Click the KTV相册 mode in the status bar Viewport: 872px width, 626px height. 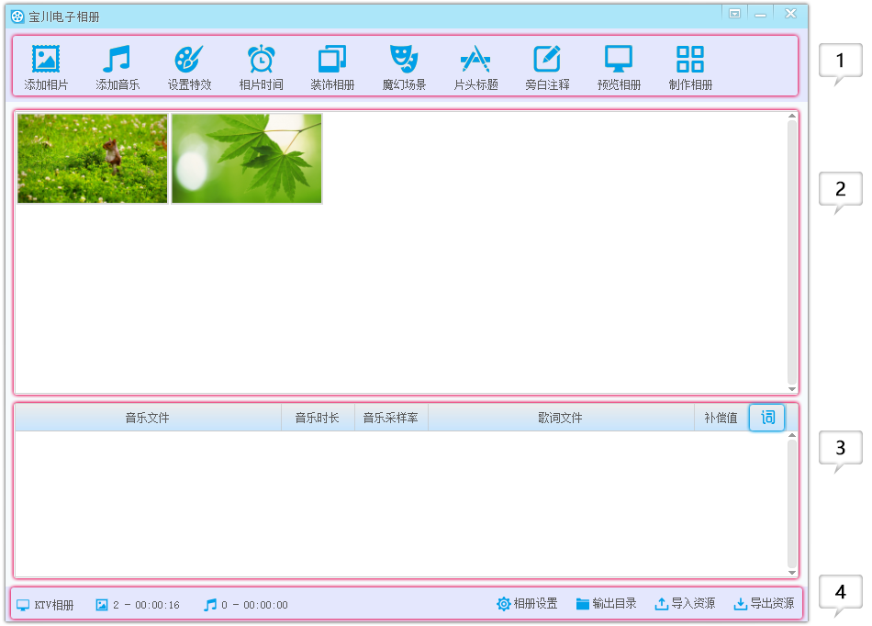coord(45,605)
